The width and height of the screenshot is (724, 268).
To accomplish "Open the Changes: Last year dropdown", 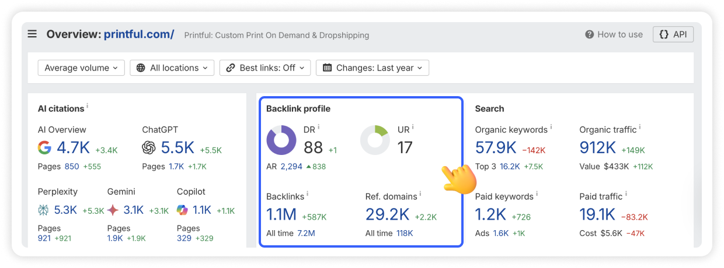I will tap(373, 68).
